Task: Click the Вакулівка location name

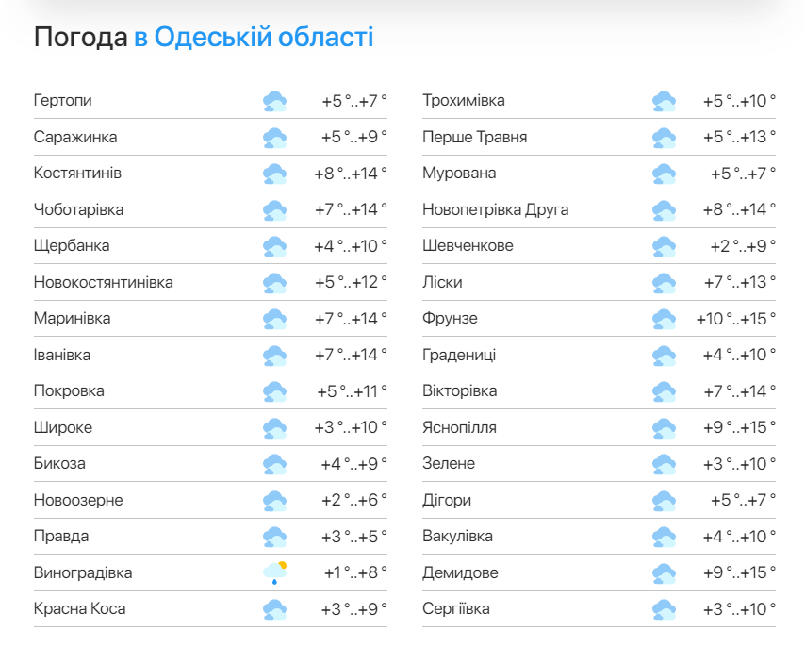Action: coord(457,536)
